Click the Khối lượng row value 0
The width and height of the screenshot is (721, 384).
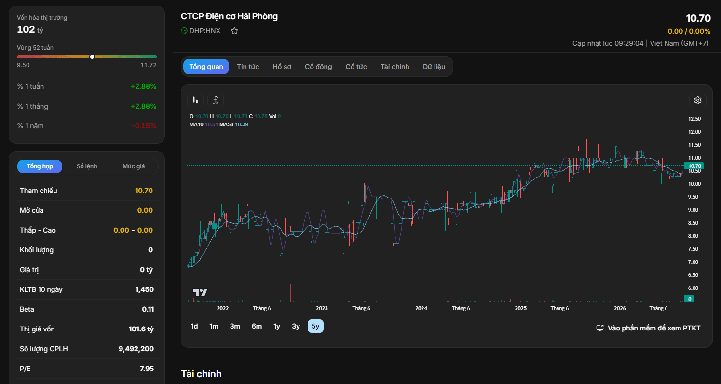click(150, 250)
